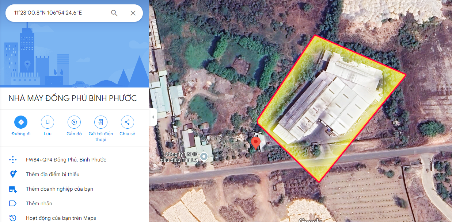Click plus code FW84+QP4 Đồng Phú
The image size is (452, 222).
(x=66, y=160)
